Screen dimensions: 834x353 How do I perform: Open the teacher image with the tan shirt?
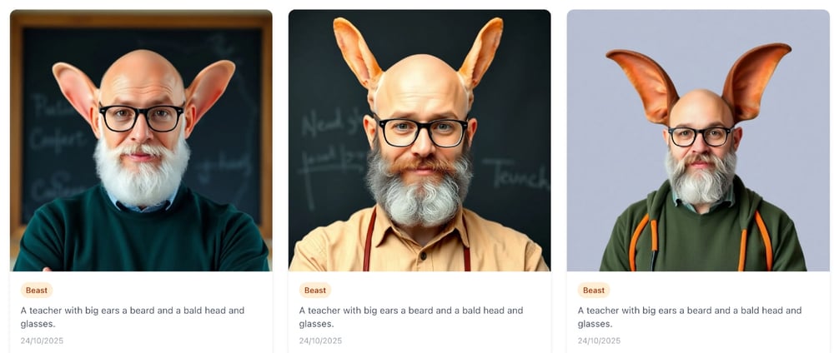tap(420, 140)
